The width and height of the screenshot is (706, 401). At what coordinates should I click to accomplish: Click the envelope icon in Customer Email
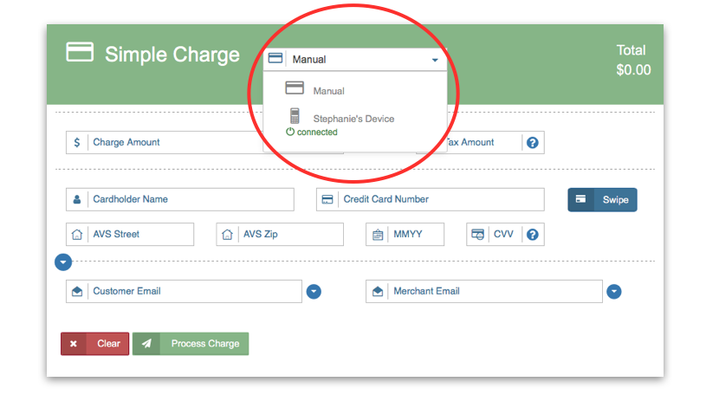tap(77, 292)
